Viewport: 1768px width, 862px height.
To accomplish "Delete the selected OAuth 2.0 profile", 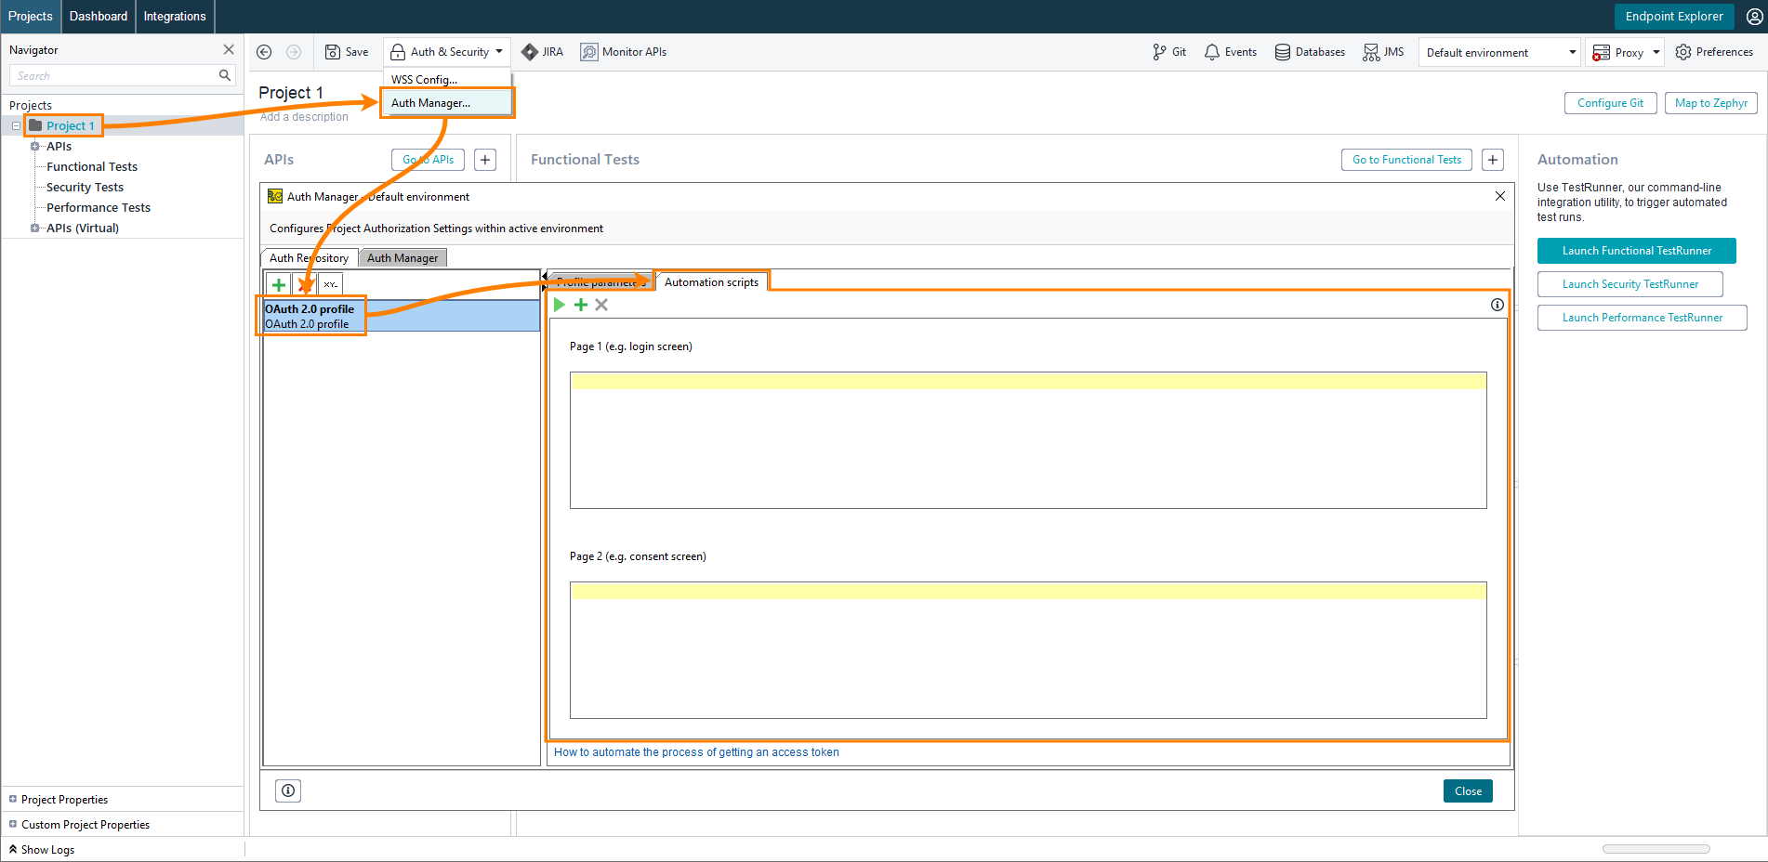I will 304,284.
